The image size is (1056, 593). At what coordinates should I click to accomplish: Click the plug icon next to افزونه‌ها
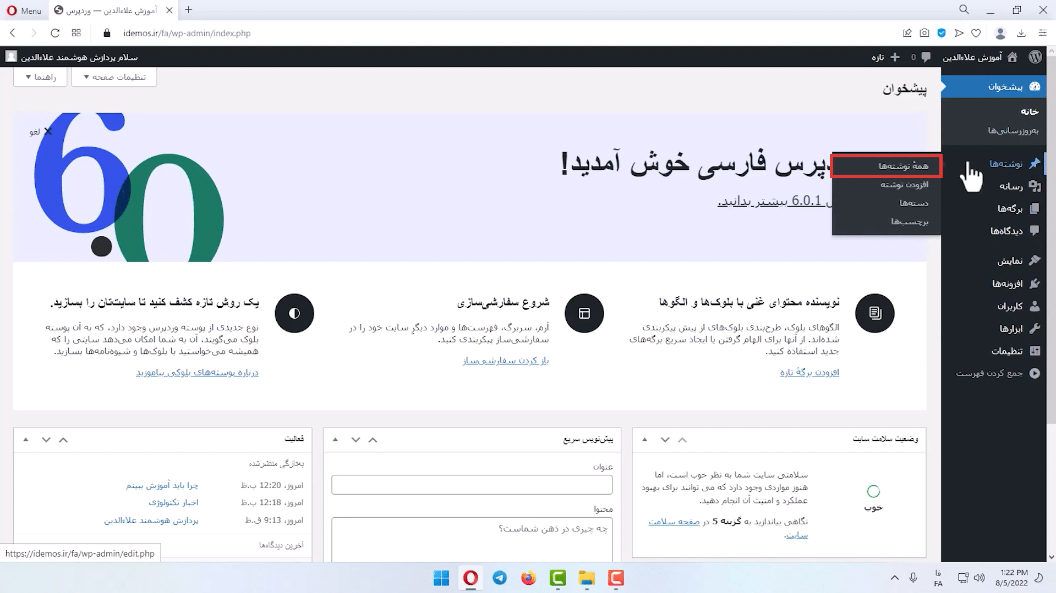[x=1035, y=284]
